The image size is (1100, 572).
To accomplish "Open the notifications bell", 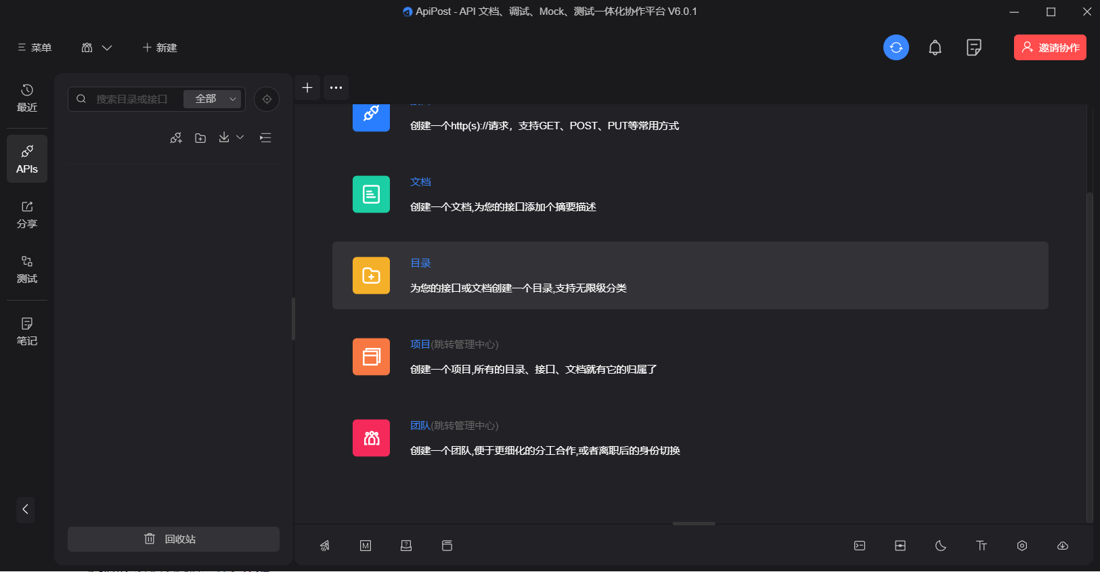I will click(935, 47).
